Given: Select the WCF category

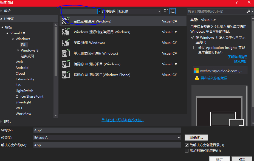Looking at the screenshot, I should pos(19,108).
